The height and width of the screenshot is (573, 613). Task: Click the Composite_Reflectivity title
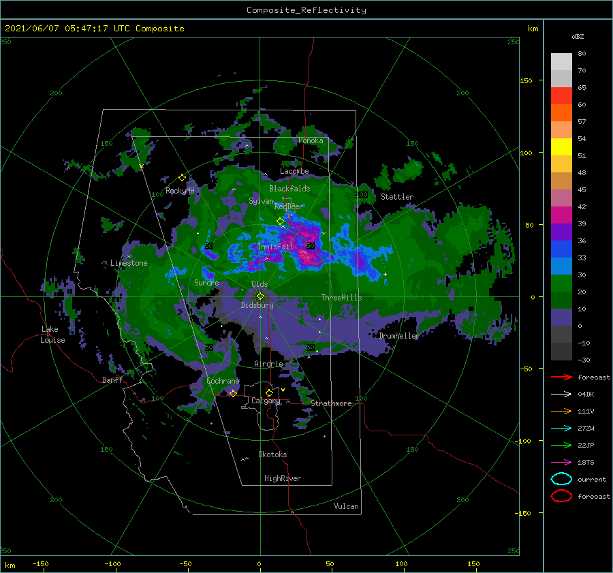click(x=306, y=10)
